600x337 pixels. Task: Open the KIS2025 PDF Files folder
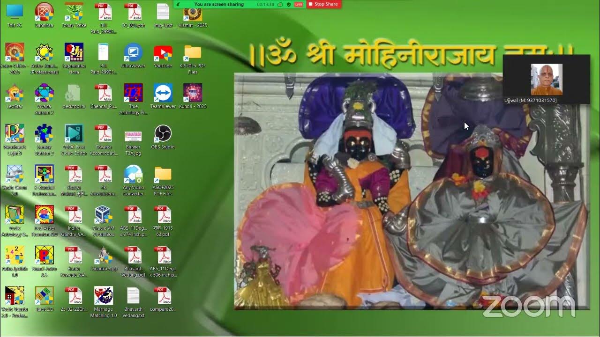tap(193, 59)
